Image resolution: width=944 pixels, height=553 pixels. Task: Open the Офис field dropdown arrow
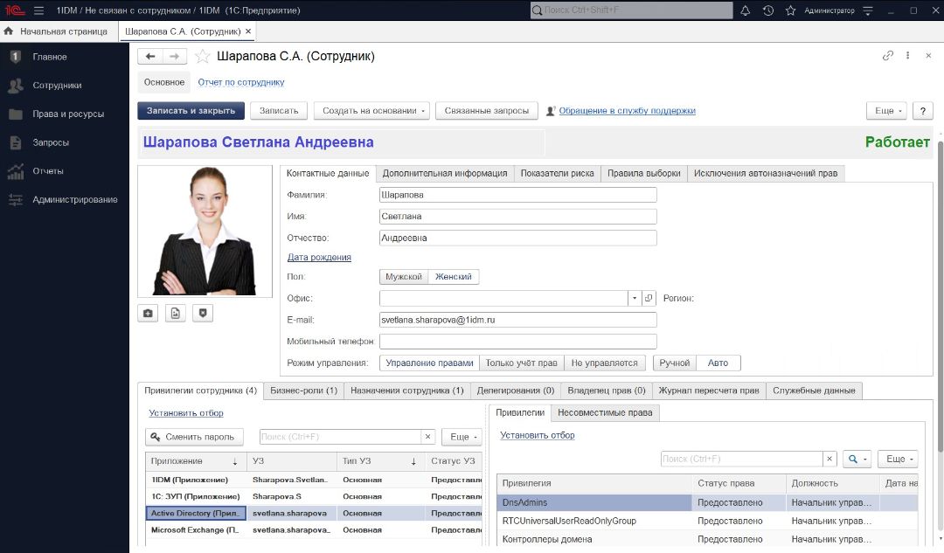(634, 298)
